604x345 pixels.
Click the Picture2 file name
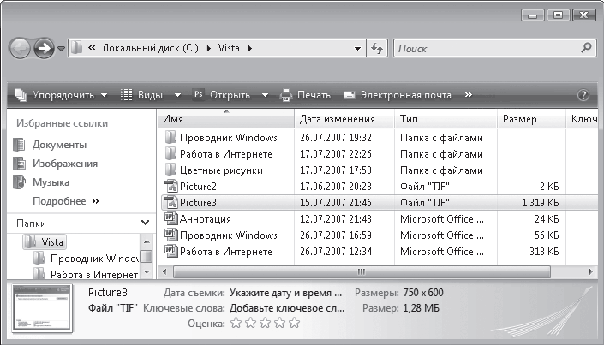click(198, 187)
